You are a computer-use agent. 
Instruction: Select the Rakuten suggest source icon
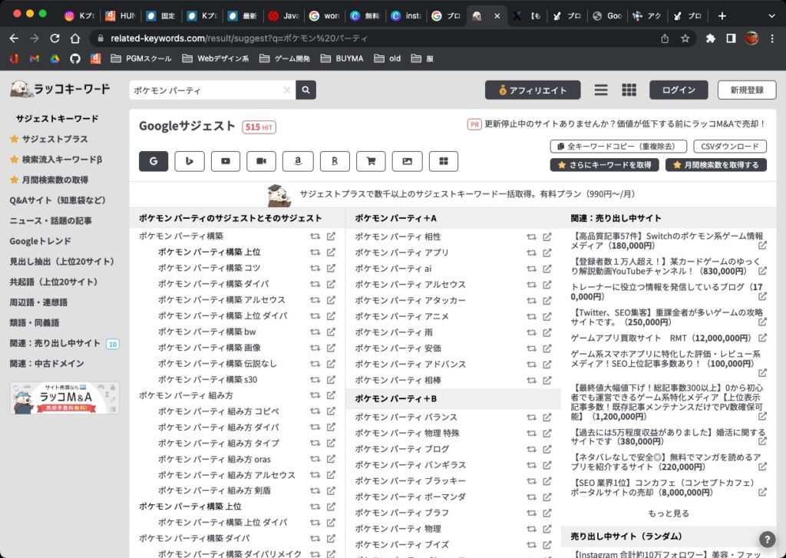click(x=335, y=161)
